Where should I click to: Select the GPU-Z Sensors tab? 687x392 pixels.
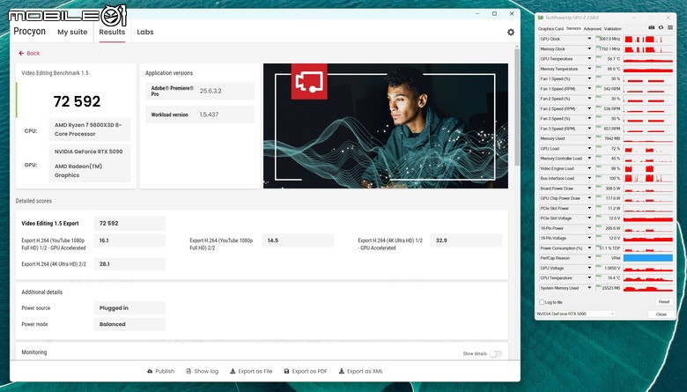[573, 29]
